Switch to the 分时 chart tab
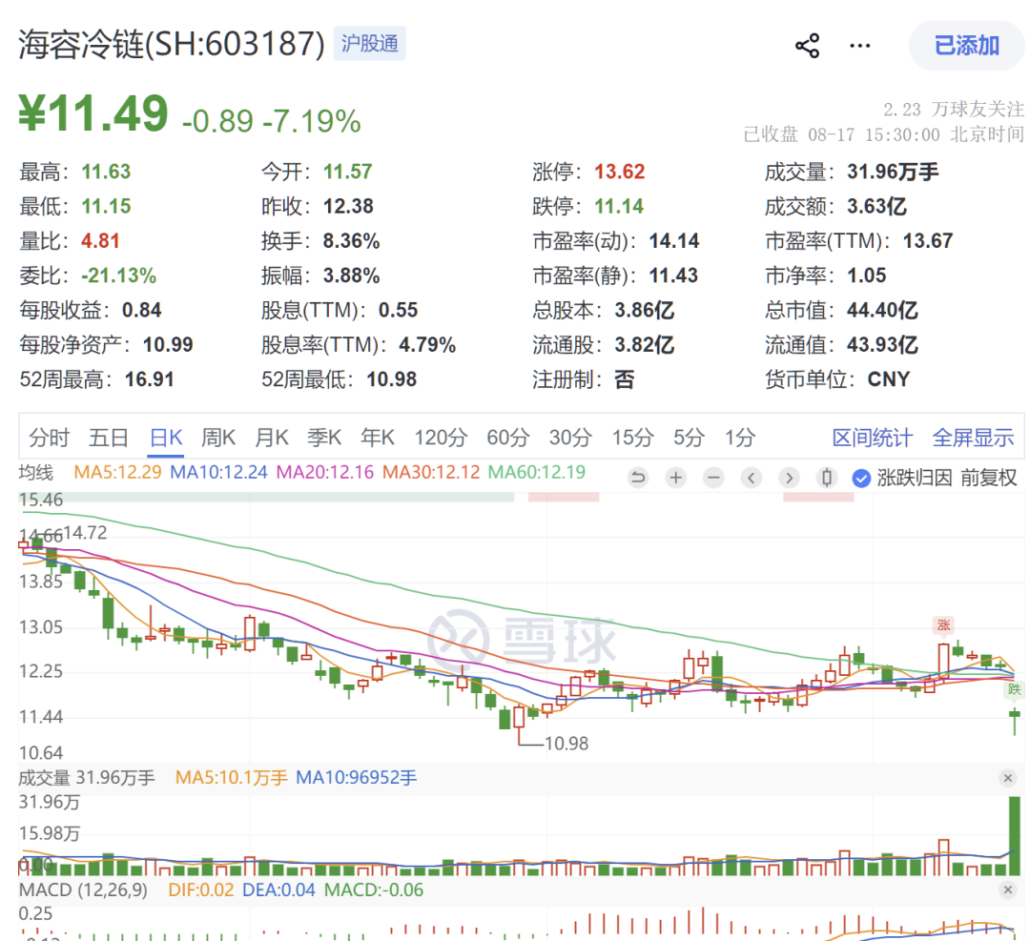This screenshot has height=941, width=1030. pos(49,438)
